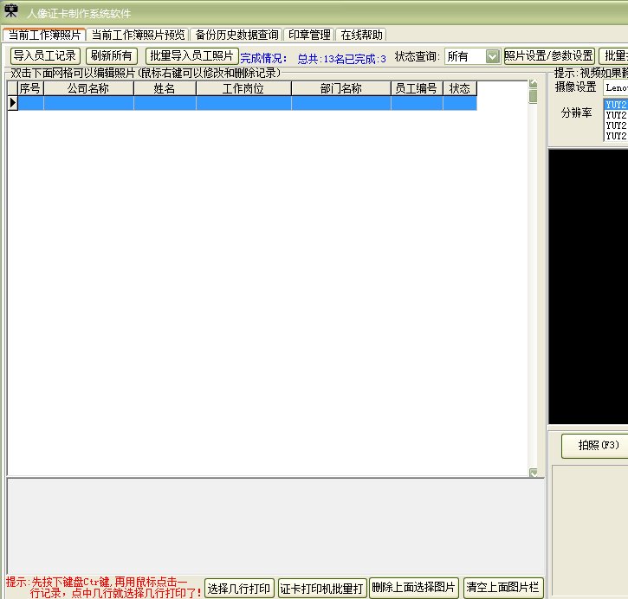Click the grid scrollbar down arrow
The height and width of the screenshot is (599, 628).
533,473
